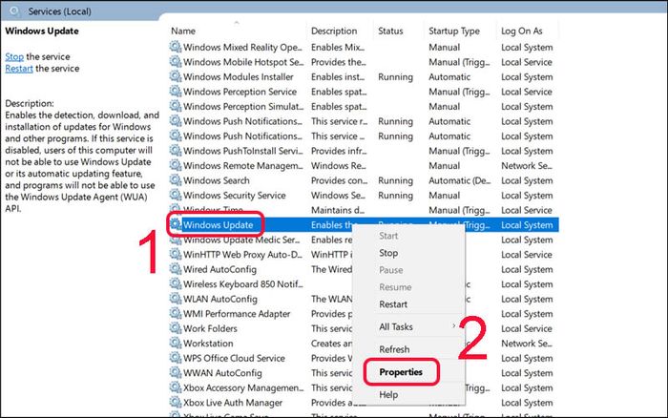Click gear icon beside Windows Mobile Hotspot service
Viewport: 668px width, 418px height.
coord(175,61)
